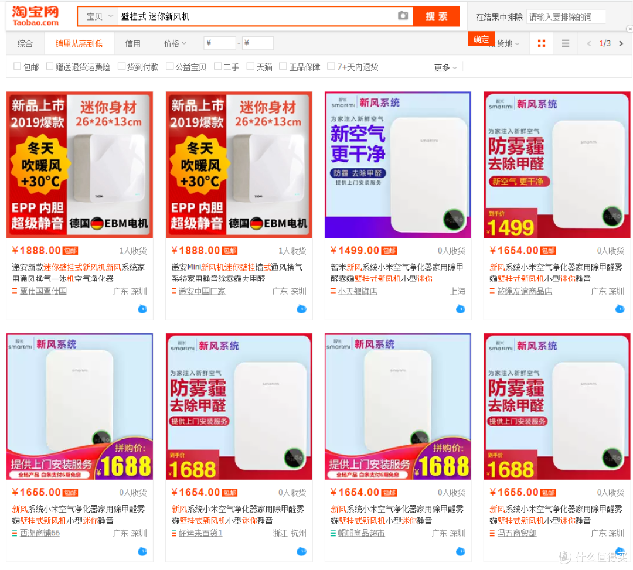Image resolution: width=633 pixels, height=570 pixels.
Task: Open store link 好运来百货1
Action: (200, 533)
